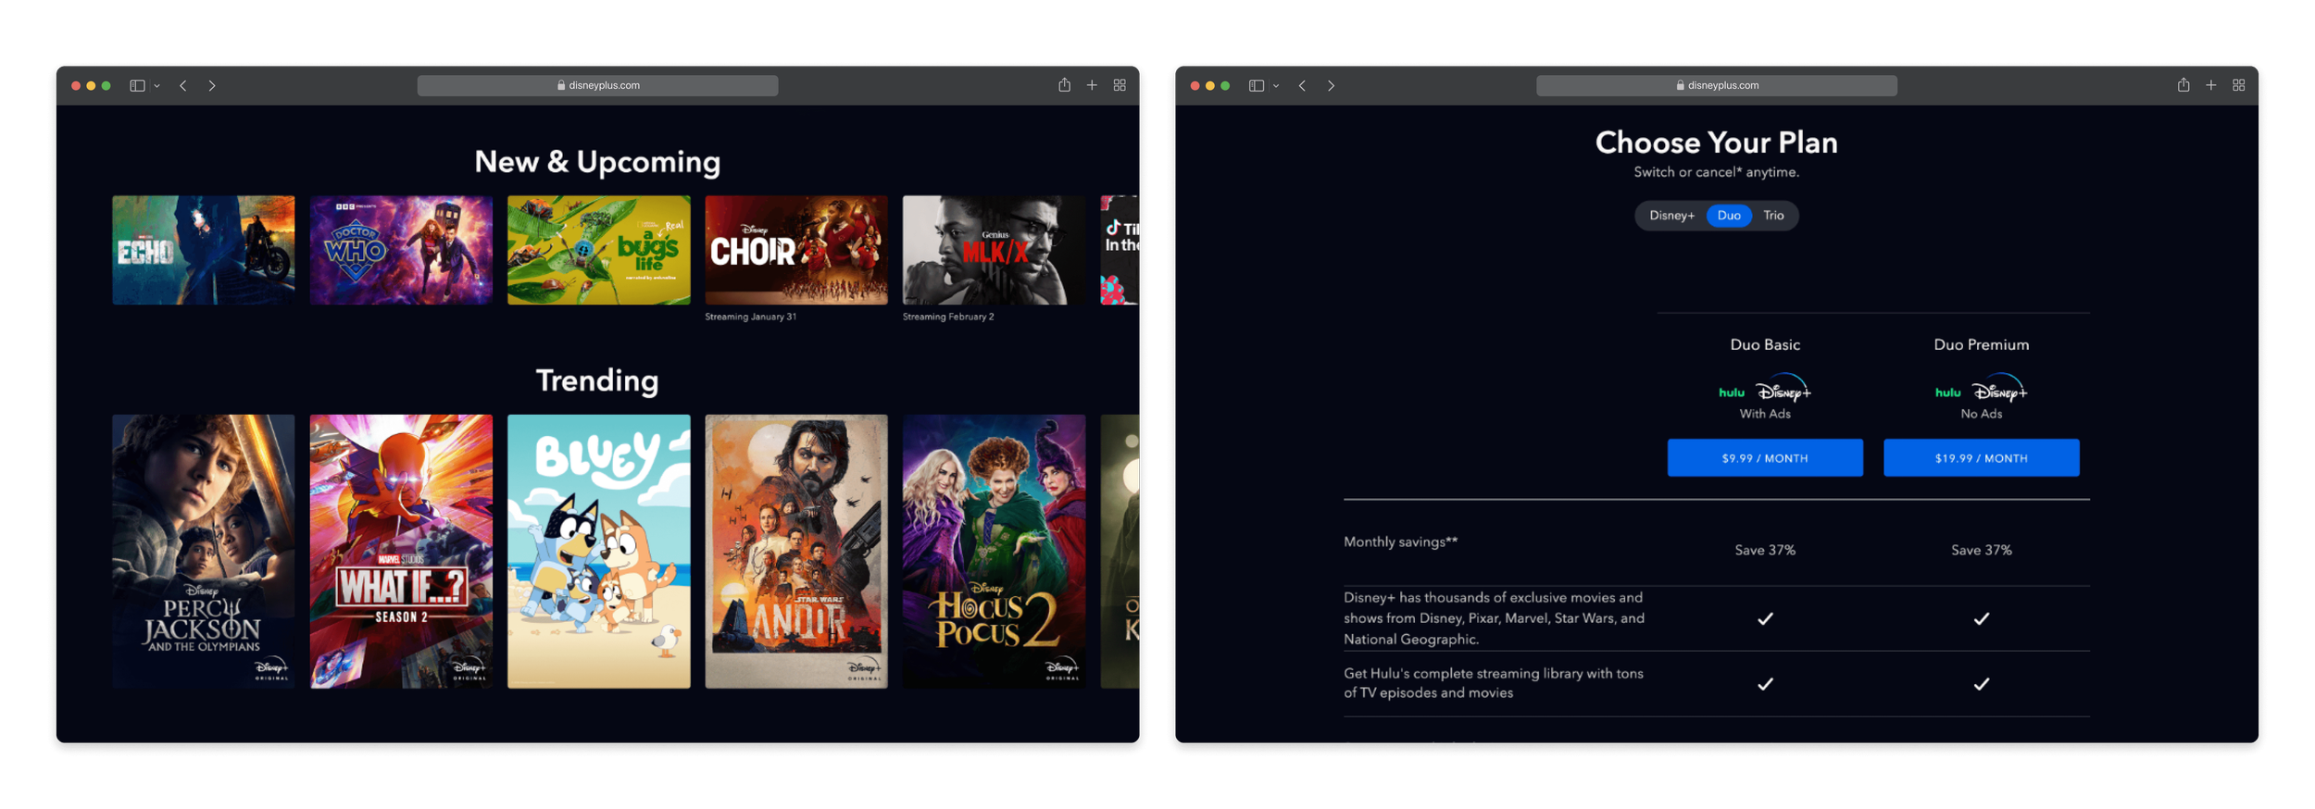Click the Streaming February 2 caption

click(948, 317)
